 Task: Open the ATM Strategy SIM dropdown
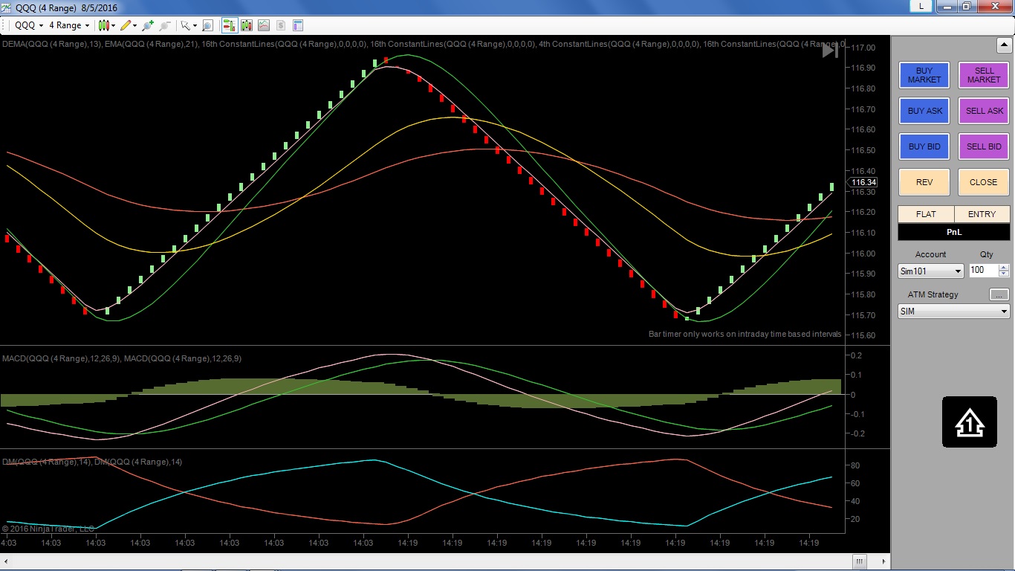coord(954,312)
